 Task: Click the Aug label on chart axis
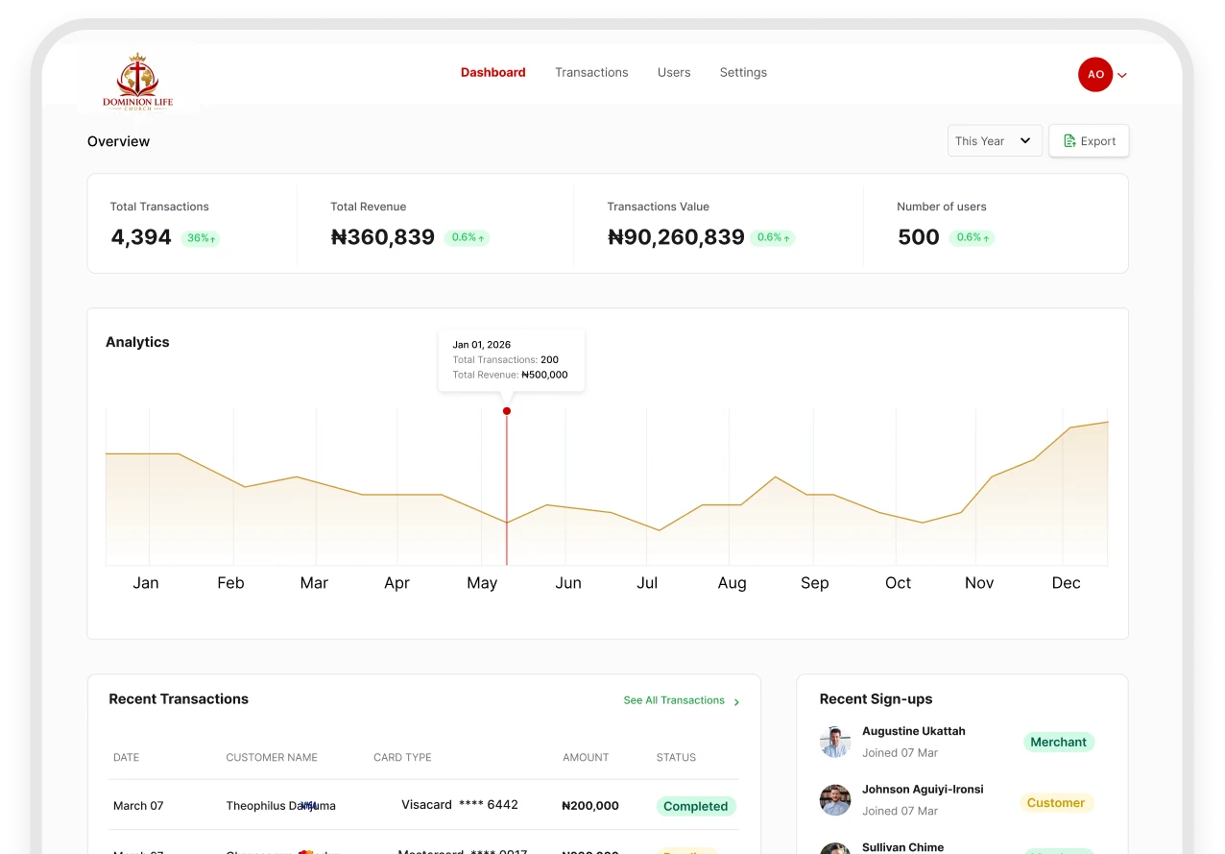point(732,583)
